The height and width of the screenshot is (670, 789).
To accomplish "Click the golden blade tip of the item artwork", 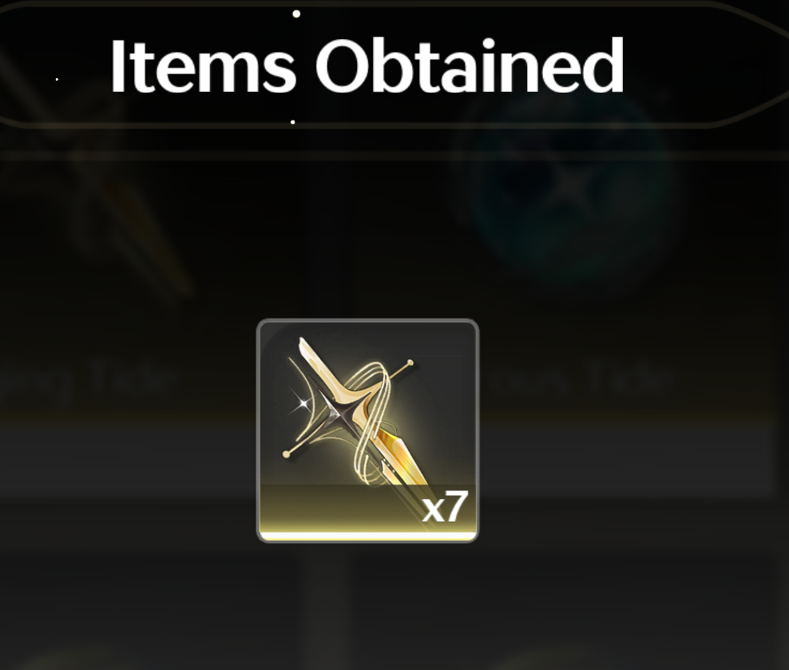I will 402,458.
